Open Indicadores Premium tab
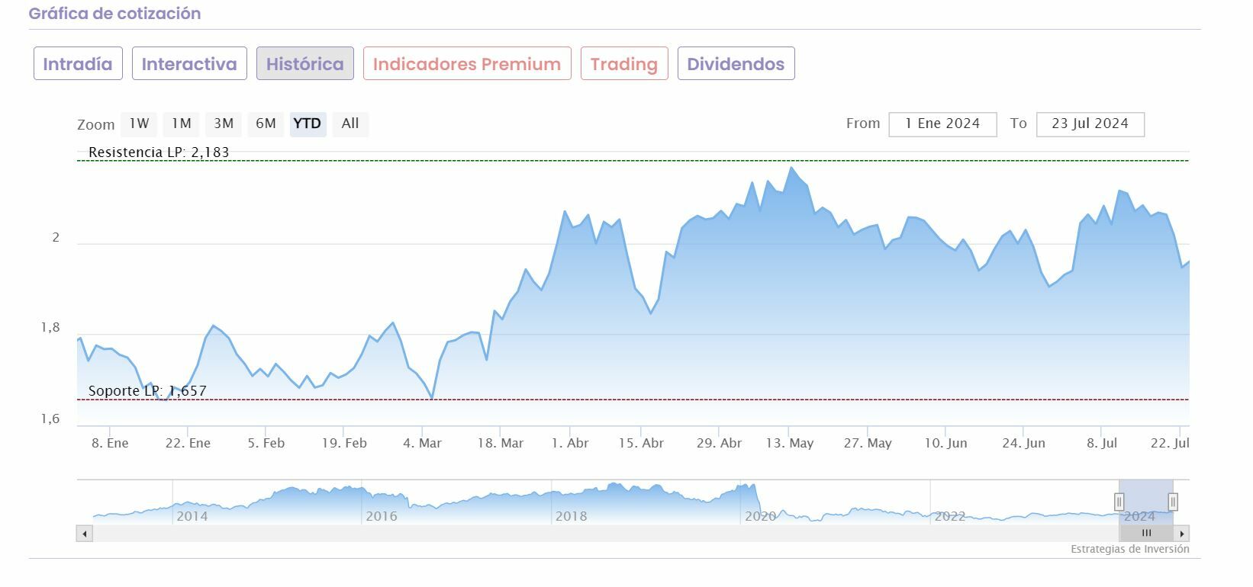Screen dimensions: 1253x587 [466, 64]
